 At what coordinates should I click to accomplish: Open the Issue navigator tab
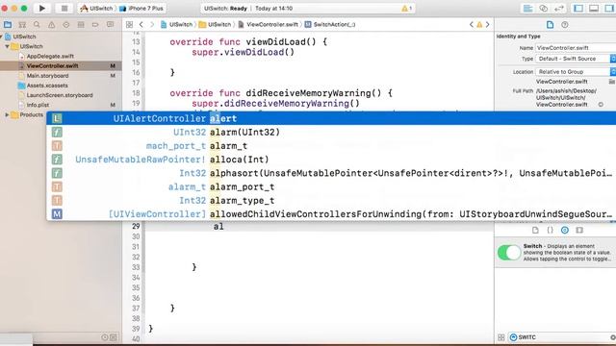tap(51, 25)
